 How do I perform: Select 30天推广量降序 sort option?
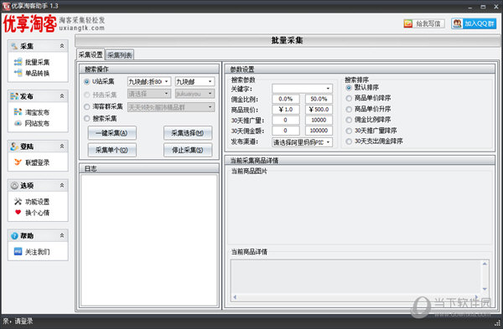349,131
